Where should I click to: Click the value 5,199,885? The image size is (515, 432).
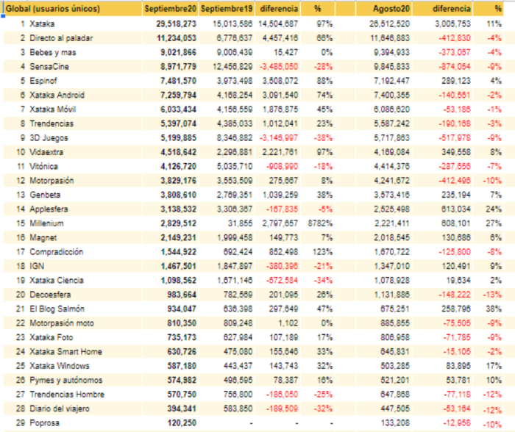coord(178,138)
